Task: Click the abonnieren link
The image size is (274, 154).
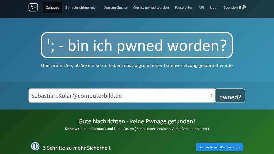Action: (x=198, y=129)
